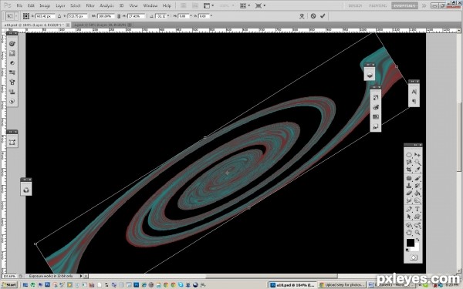Viewport: 463px width, 289px height.
Task: Open the 'Upload step for photos' taskbar window
Action: pos(343,285)
